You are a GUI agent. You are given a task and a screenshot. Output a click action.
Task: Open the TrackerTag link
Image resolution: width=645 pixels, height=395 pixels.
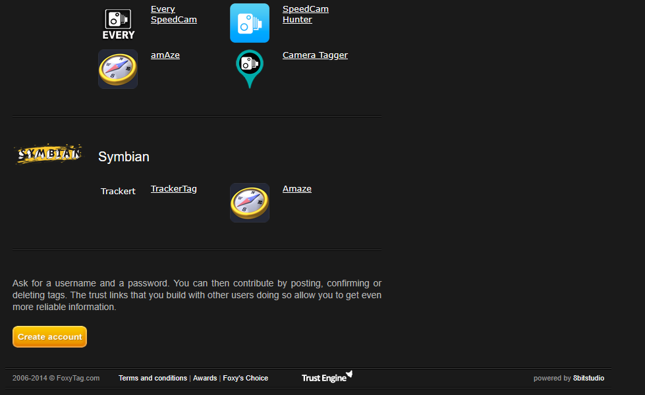tap(173, 189)
